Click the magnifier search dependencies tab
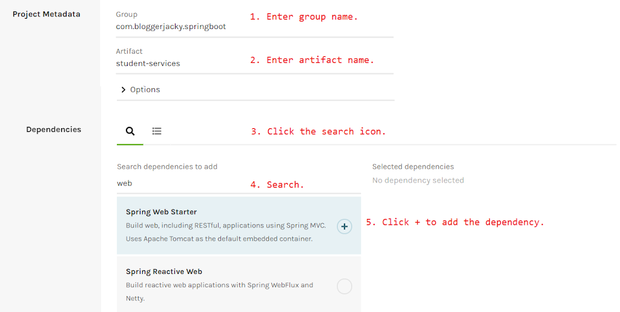Screen dimensions: 620x312 130,131
